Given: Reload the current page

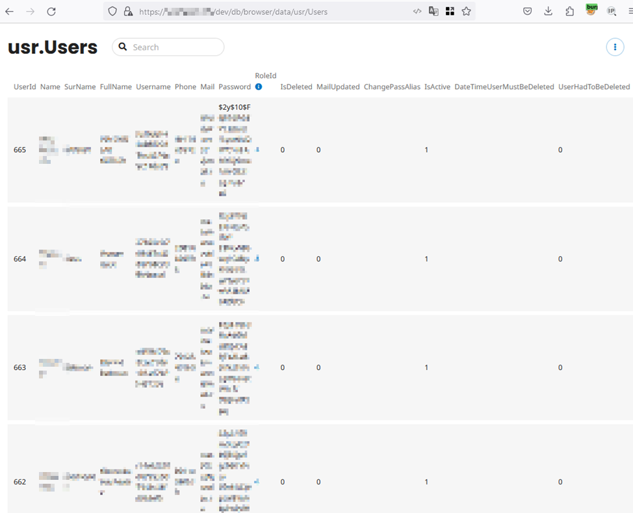Looking at the screenshot, I should click(51, 11).
